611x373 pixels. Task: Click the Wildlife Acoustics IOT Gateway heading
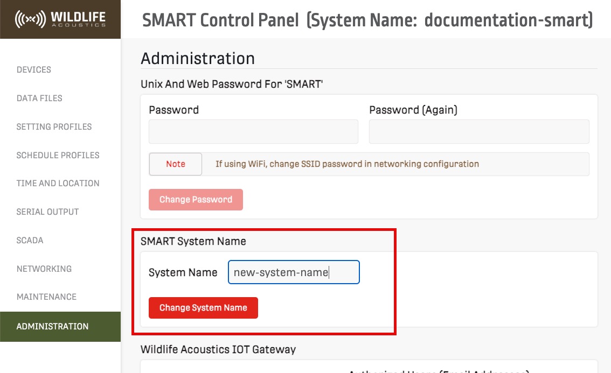[x=218, y=349]
